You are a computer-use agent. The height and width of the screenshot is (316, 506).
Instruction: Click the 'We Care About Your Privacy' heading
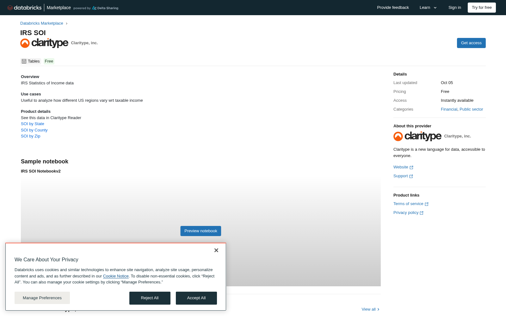(x=46, y=260)
